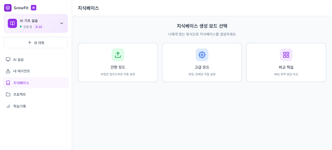The image size is (332, 150).
Task: Click the bar chart icon beside 학습기록
Action: pyautogui.click(x=8, y=106)
